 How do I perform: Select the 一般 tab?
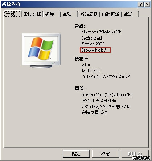click(x=13, y=14)
